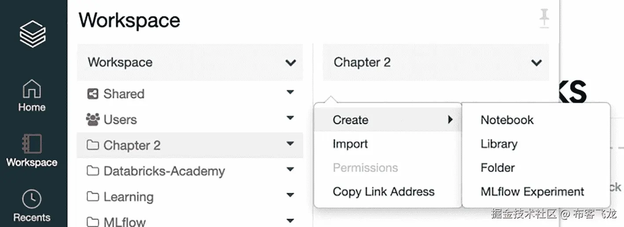
Task: Open dropdown arrow for Learning folder
Action: point(290,195)
